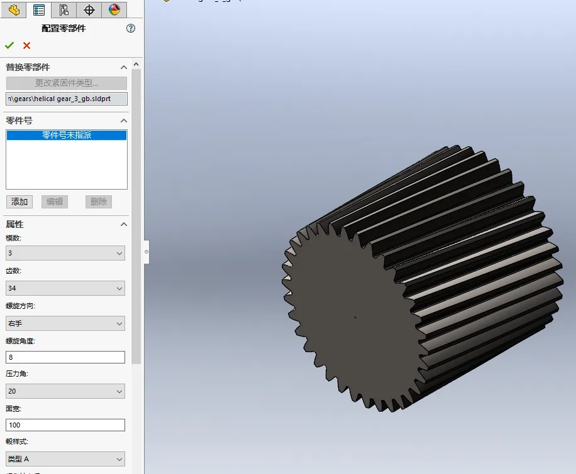
Task: Click the 编辑 button
Action: point(55,202)
